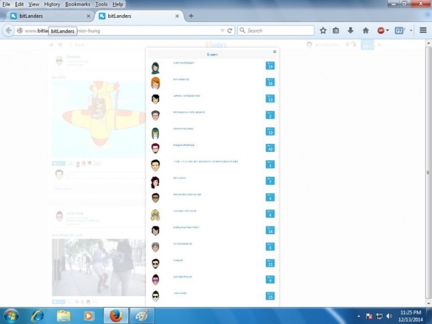
Task: Go to the Firefox home page icon
Action: tap(365, 31)
